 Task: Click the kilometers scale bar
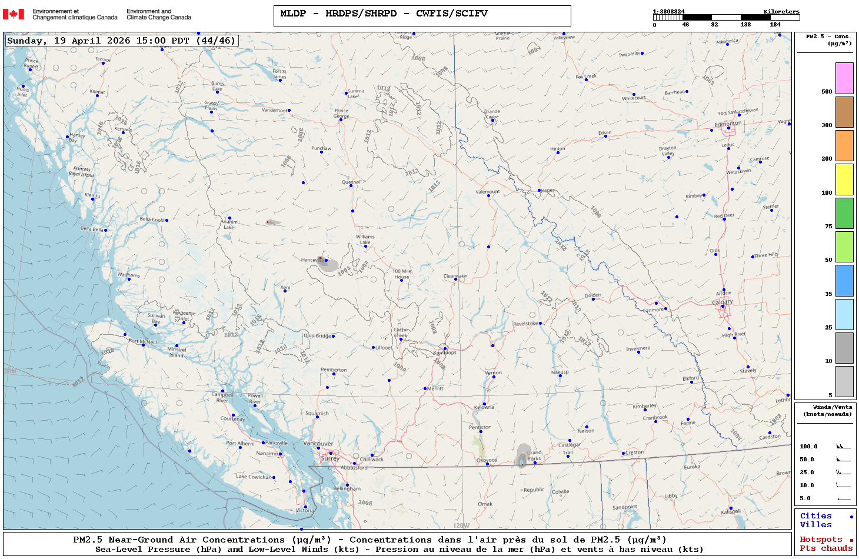pyautogui.click(x=726, y=18)
